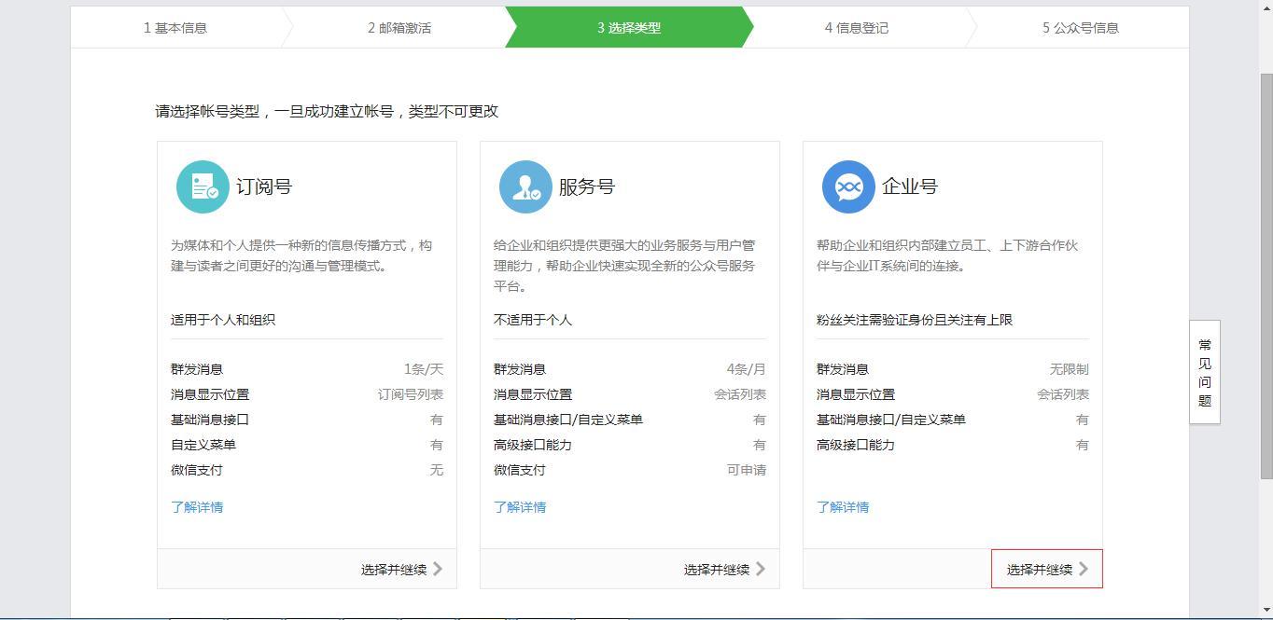
Task: Choose 选择并继续 for 服务号
Action: coord(717,570)
